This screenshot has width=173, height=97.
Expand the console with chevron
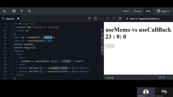(169, 78)
